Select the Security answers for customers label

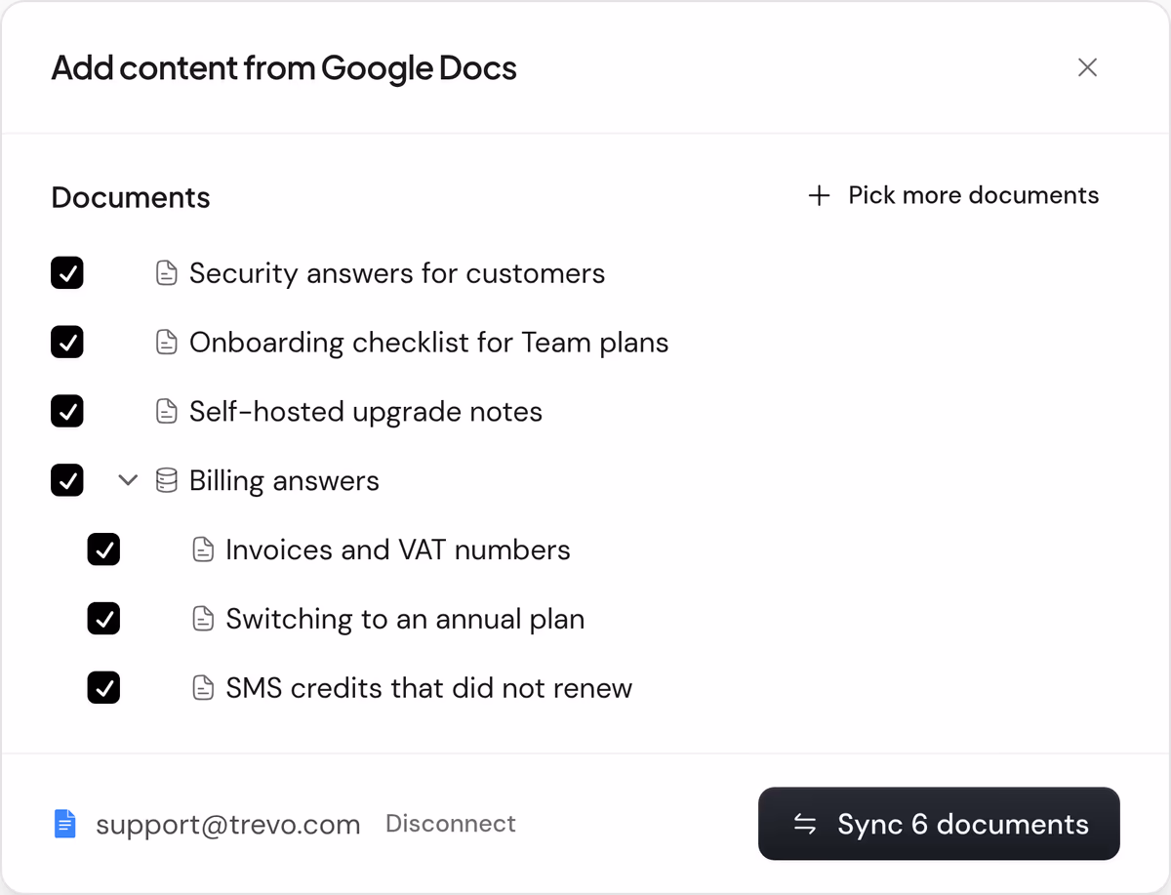coord(397,273)
